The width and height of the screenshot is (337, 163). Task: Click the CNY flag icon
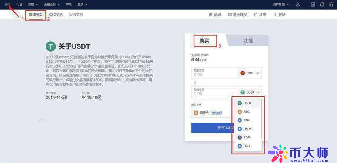(243, 73)
